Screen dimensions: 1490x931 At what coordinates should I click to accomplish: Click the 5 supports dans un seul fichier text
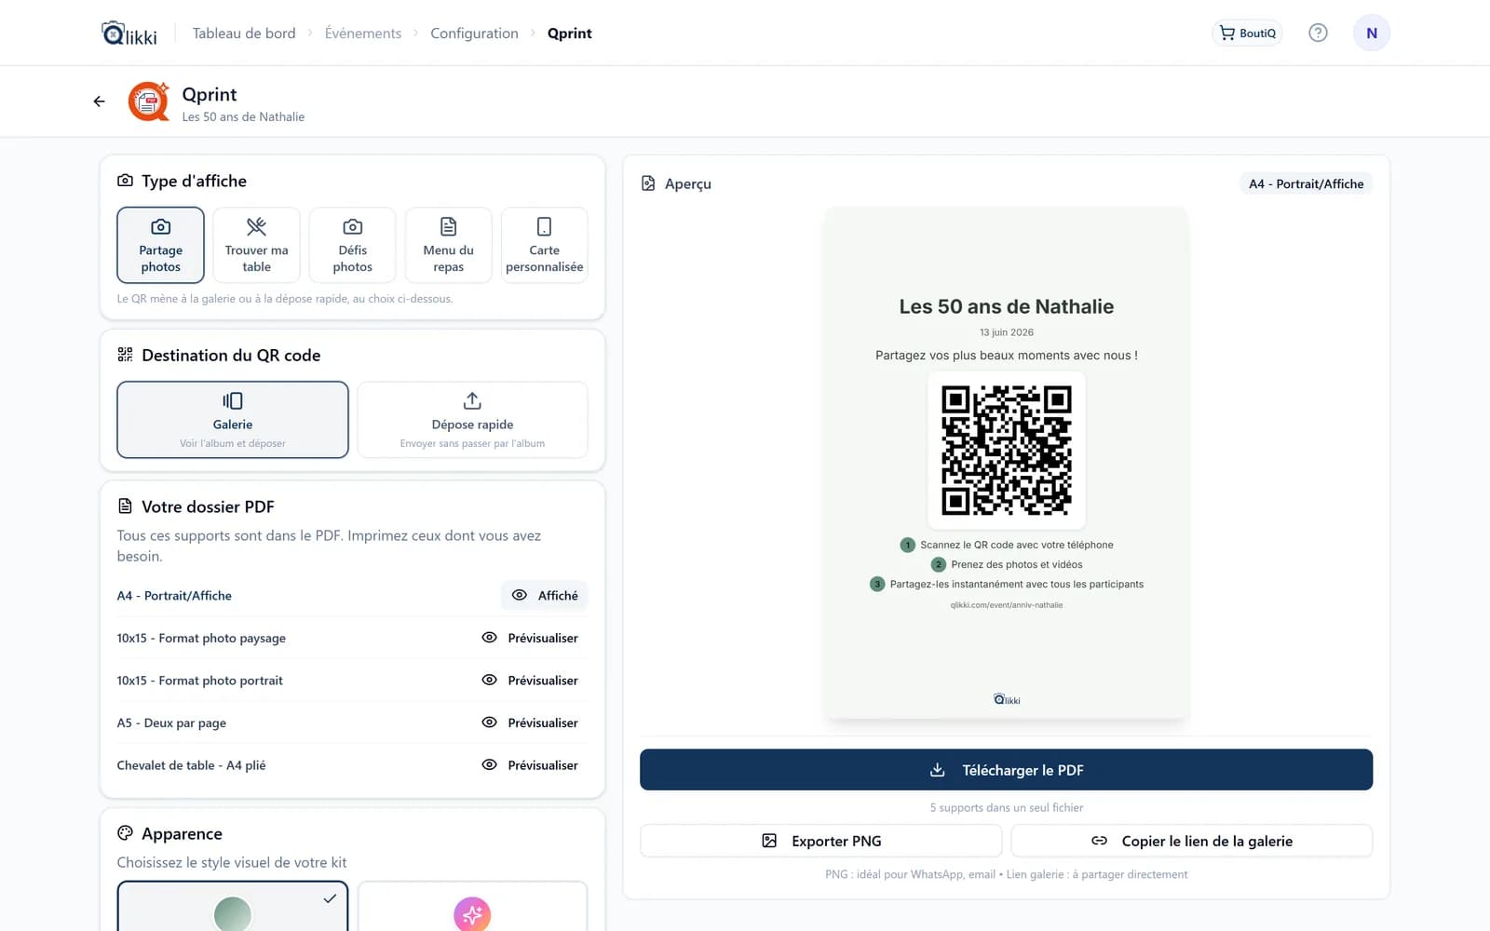click(1007, 808)
